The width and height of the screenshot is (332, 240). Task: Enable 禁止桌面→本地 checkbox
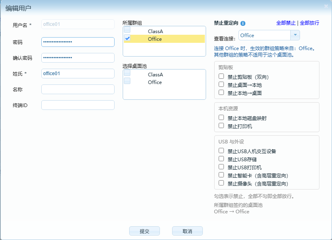(x=221, y=84)
